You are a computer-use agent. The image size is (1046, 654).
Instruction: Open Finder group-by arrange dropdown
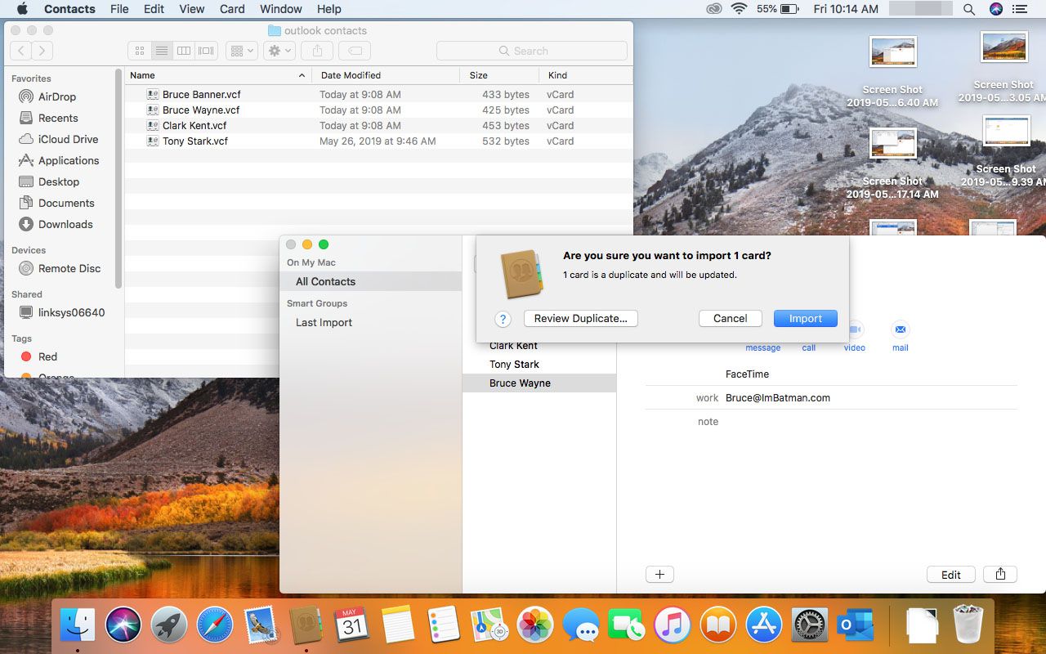coord(242,51)
